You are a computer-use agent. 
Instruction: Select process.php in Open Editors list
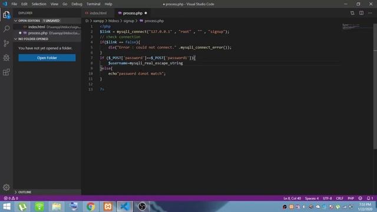(x=47, y=33)
